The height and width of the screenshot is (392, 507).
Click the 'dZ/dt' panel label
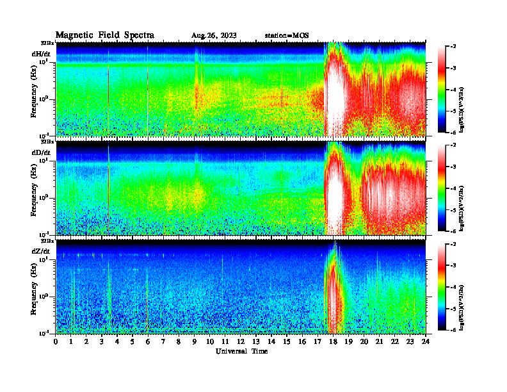coord(41,251)
